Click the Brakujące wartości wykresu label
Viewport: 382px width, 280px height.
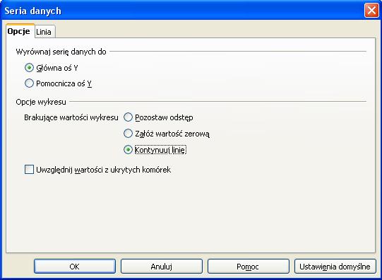point(71,117)
